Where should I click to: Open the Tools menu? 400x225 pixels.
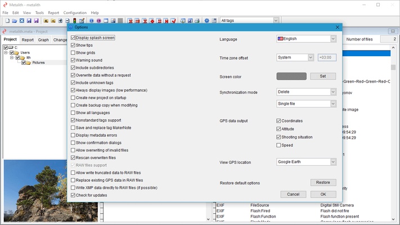39,13
